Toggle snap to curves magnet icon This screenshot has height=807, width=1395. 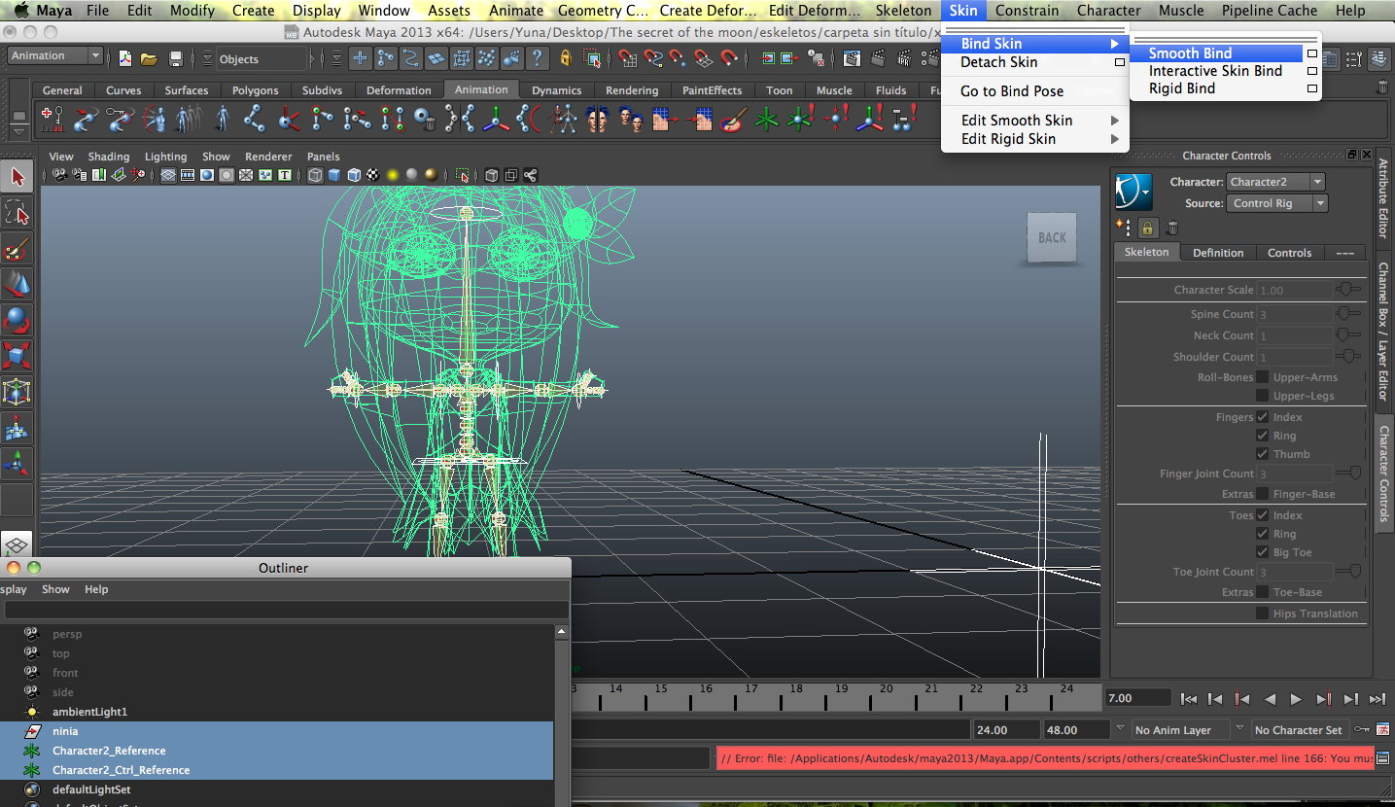coord(651,58)
